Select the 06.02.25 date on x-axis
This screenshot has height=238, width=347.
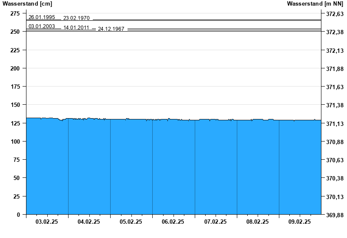pos(173,222)
